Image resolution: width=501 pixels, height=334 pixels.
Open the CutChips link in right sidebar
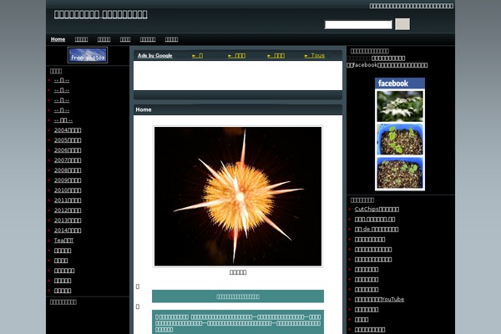coord(377,209)
